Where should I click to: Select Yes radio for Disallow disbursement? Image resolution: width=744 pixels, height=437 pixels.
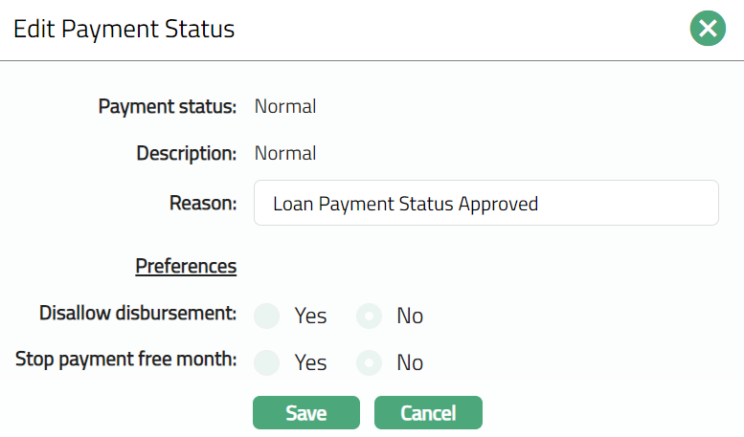[268, 316]
